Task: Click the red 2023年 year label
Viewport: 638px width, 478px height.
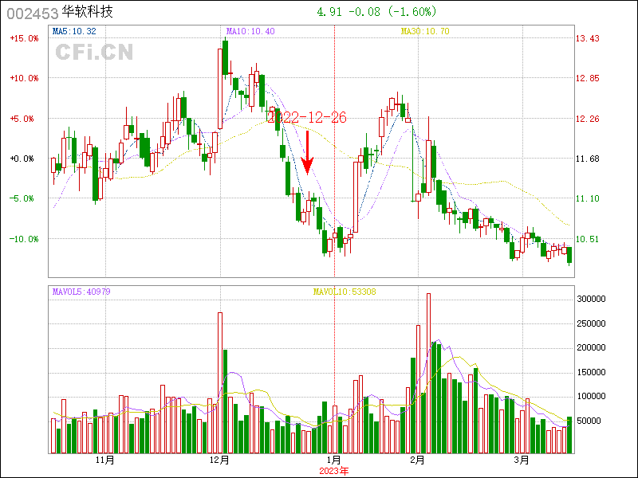Action: tap(333, 471)
